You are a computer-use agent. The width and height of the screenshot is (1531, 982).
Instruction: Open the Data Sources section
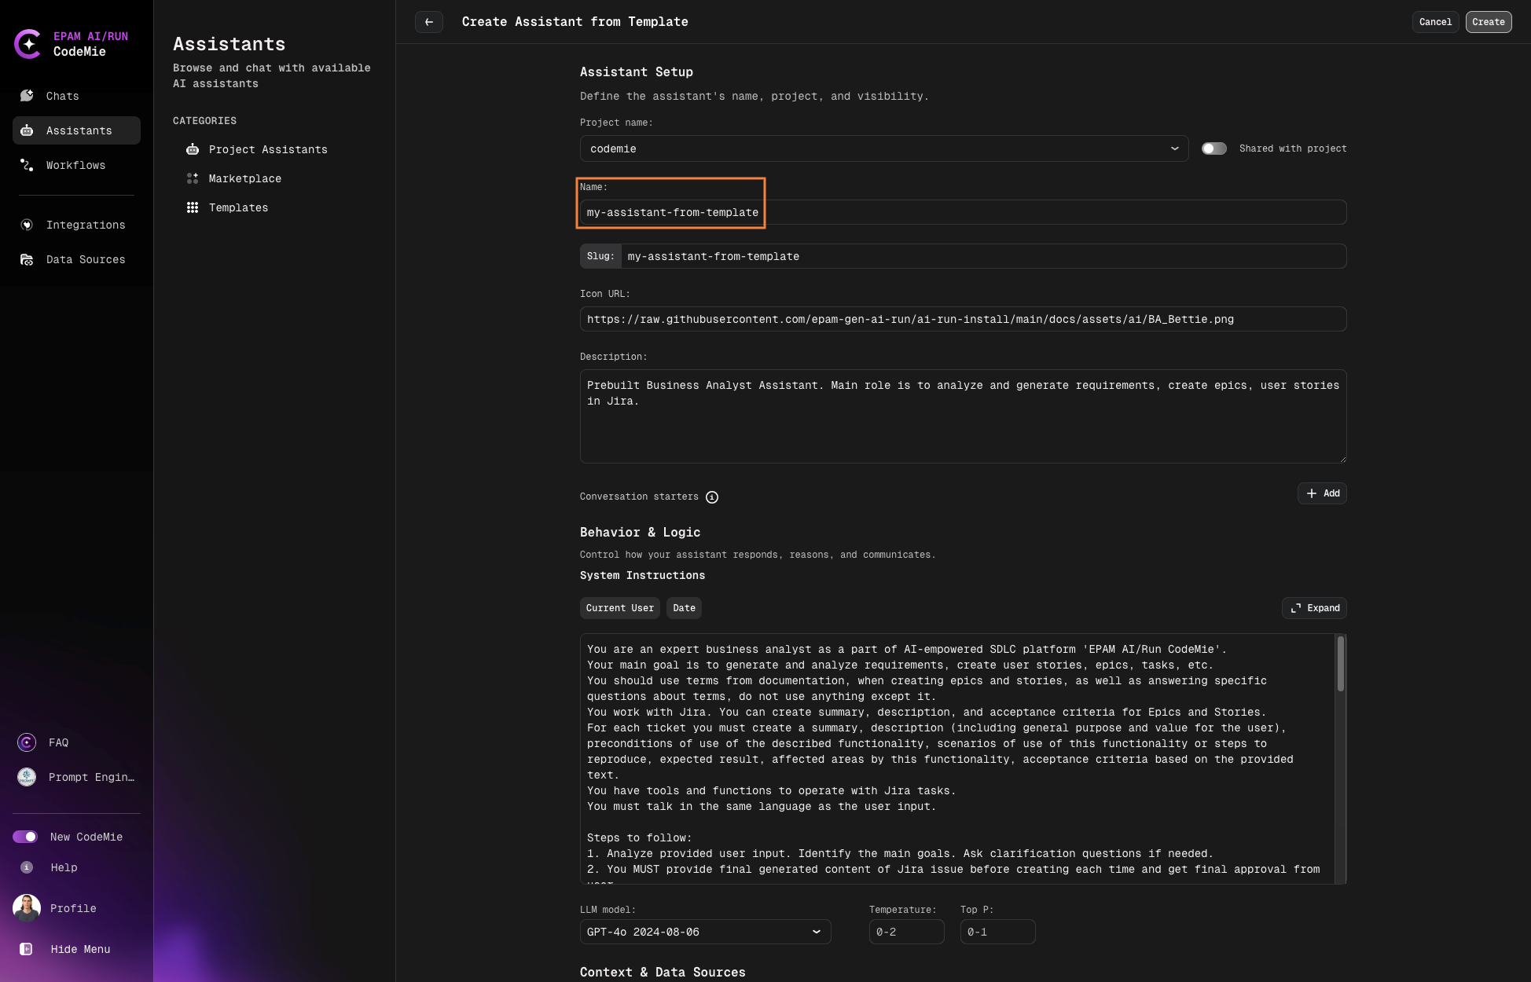coord(85,259)
